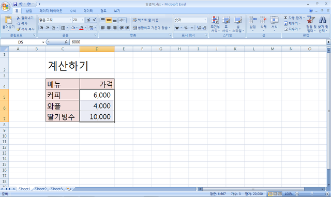Open text orientation options
This screenshot has width=331, height=197.
pos(122,20)
